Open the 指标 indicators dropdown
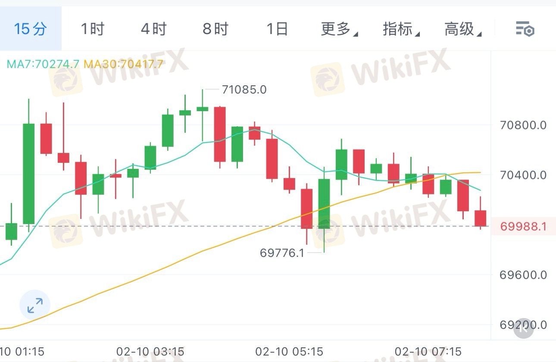 401,29
